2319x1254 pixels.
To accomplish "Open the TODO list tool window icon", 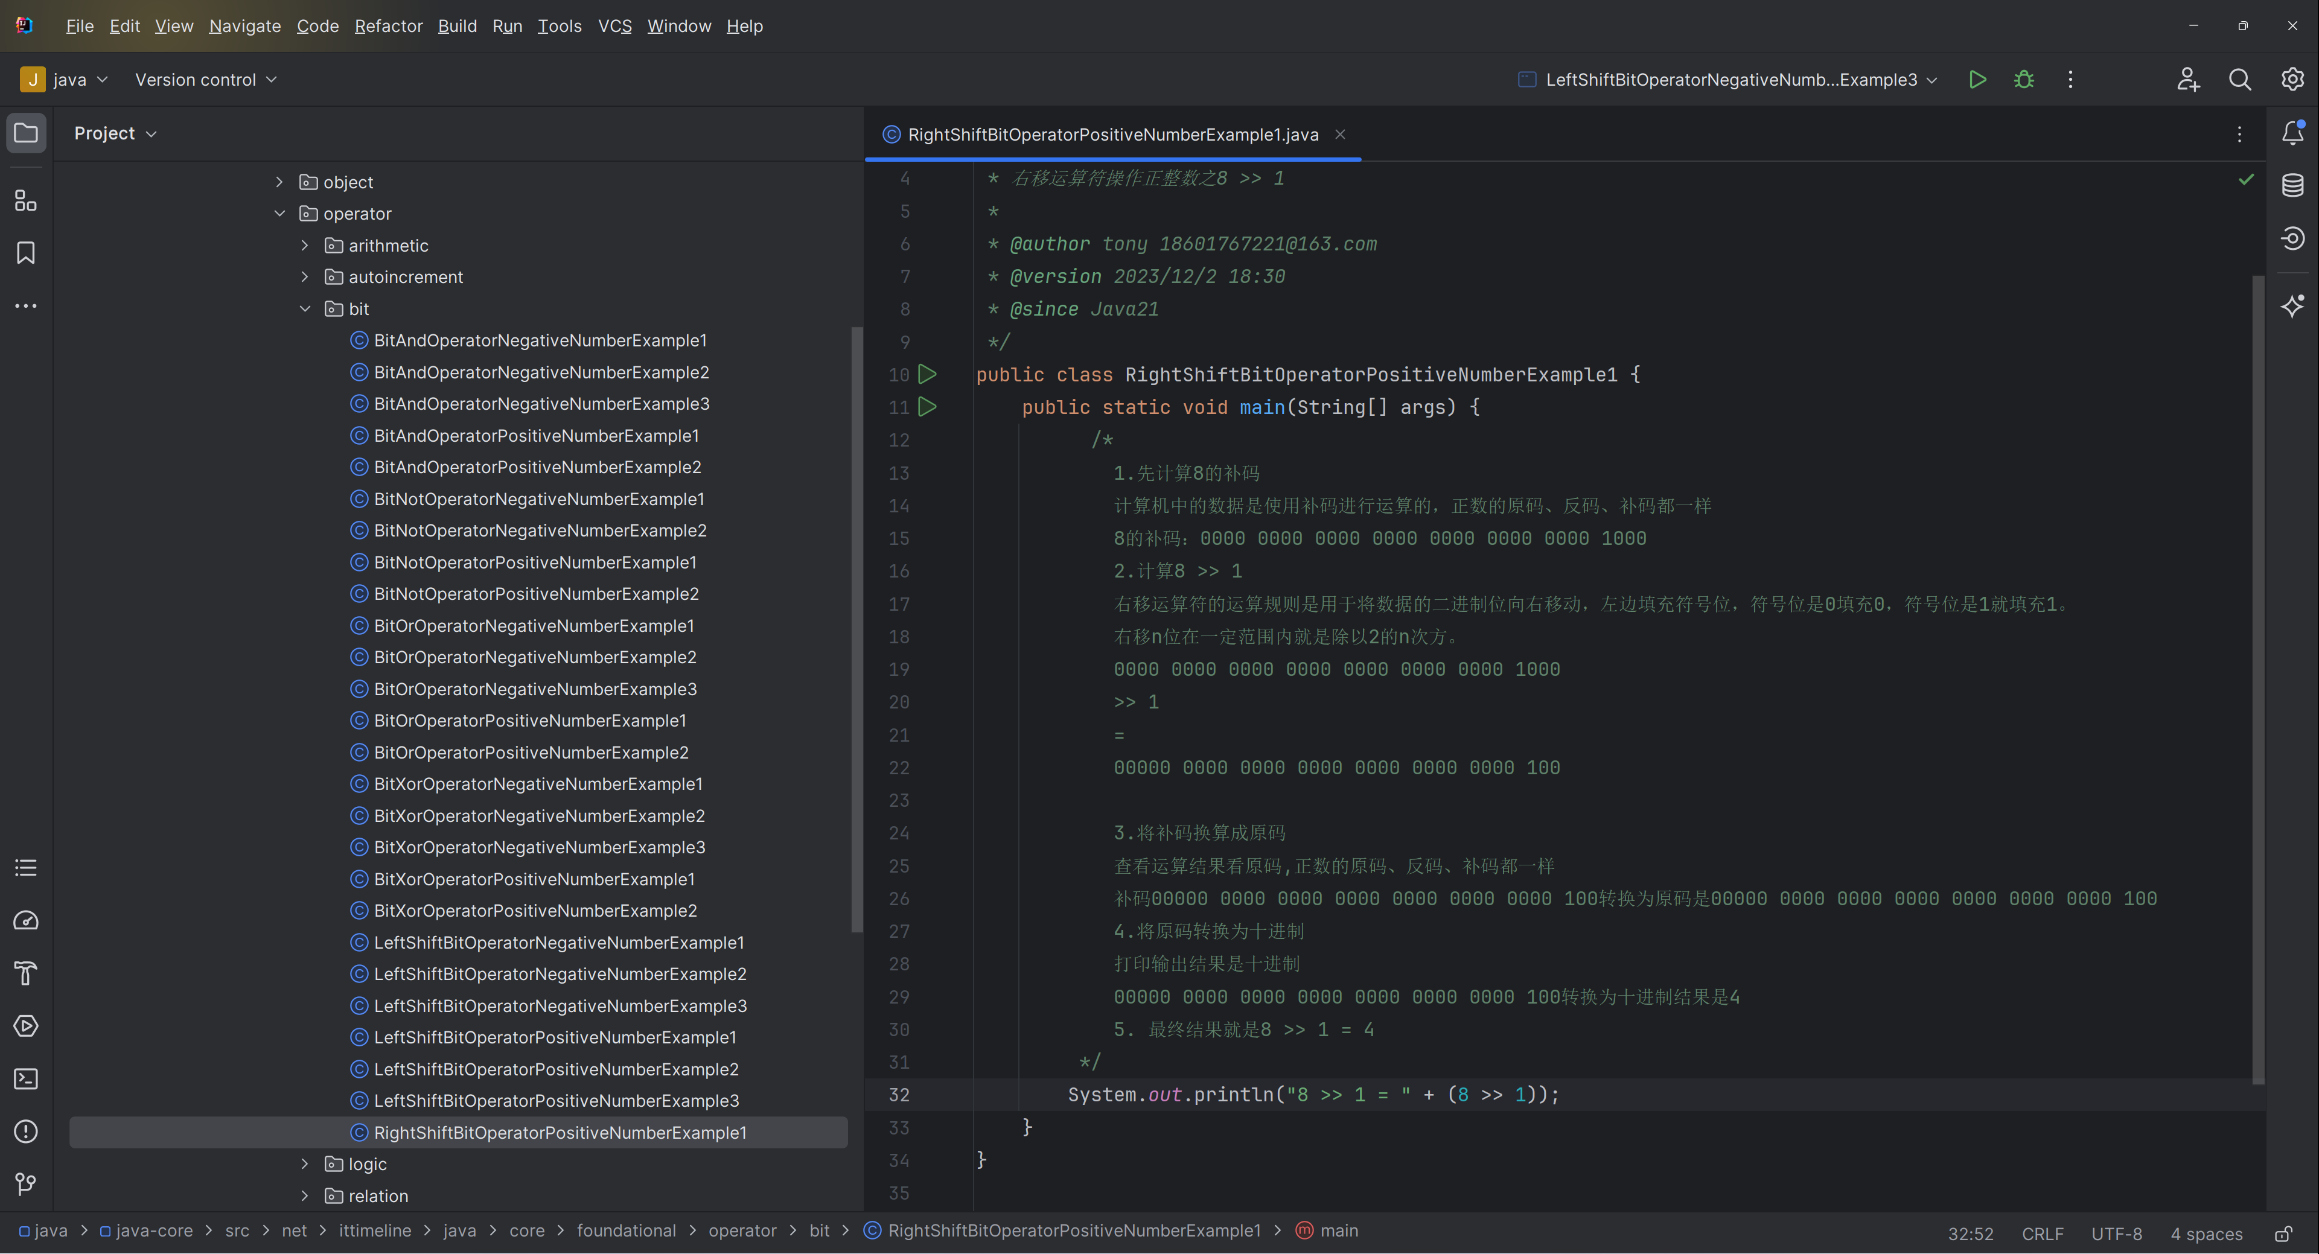I will (x=26, y=868).
